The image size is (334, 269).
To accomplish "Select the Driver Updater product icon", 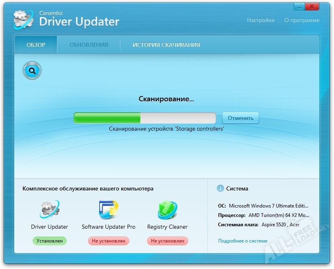I will [50, 210].
